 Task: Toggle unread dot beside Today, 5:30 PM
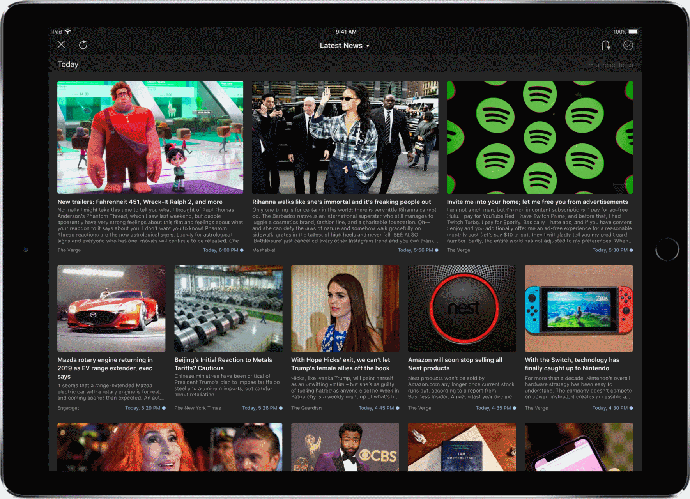631,250
